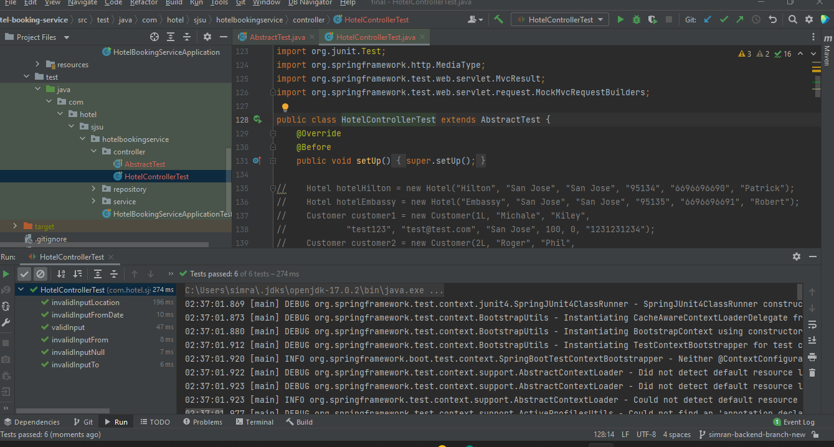Screen dimensions: 834x447
Task: Start debugging with the Debug icon
Action: click(x=635, y=19)
